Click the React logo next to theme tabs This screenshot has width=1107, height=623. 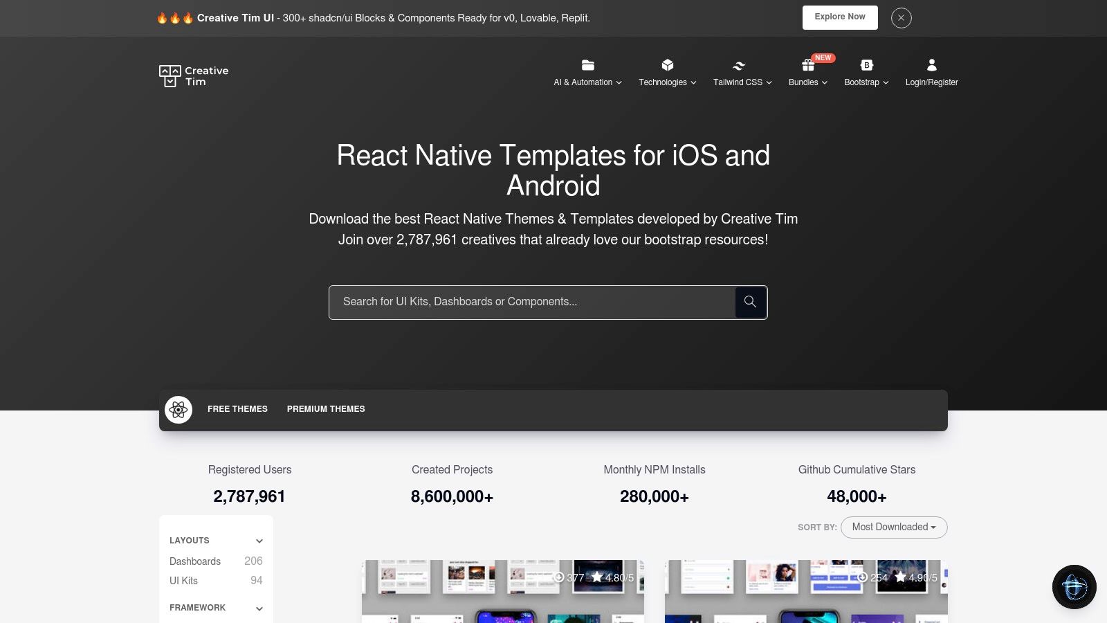coord(179,409)
